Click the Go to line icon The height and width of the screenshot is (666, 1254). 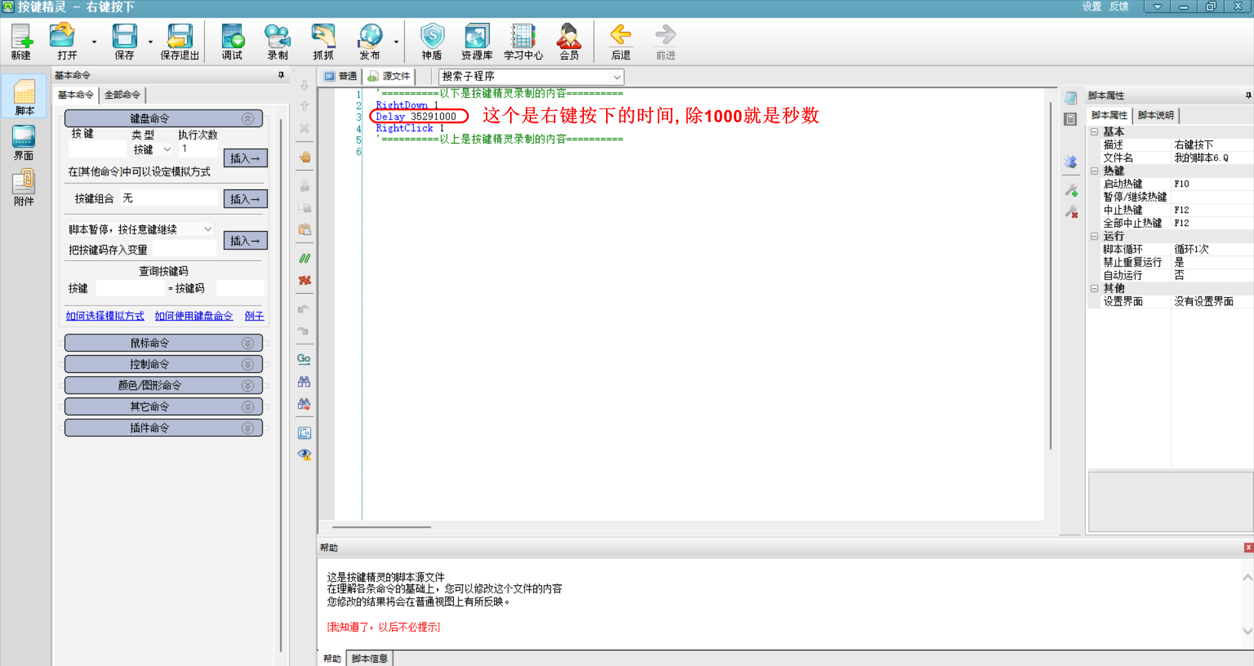coord(304,359)
